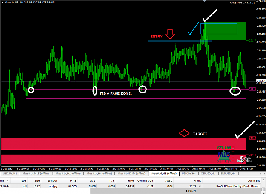Click the chart shift triangle marker at the top
Screen dimensions: 266x194
[204, 1]
